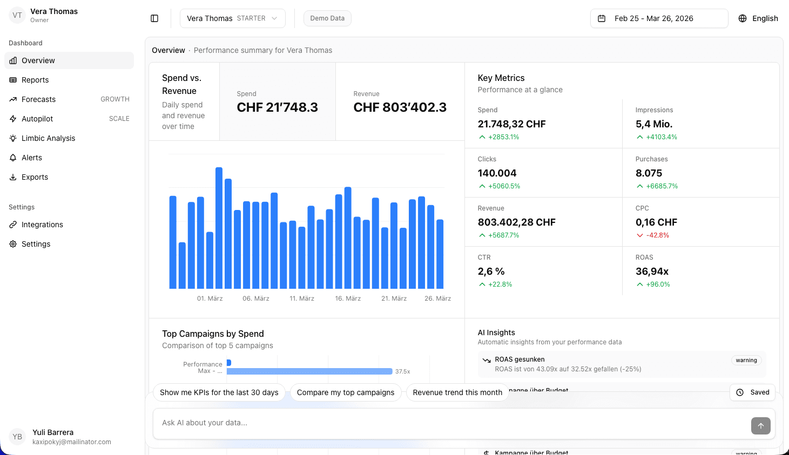Click the tallest bar in spend chart
Viewport: 789px width, 455px height.
pyautogui.click(x=219, y=228)
